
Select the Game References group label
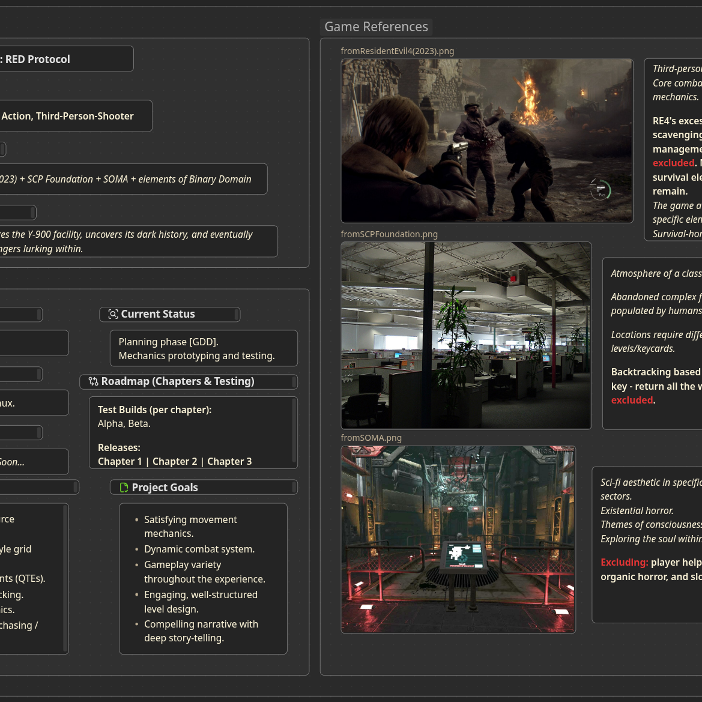376,27
